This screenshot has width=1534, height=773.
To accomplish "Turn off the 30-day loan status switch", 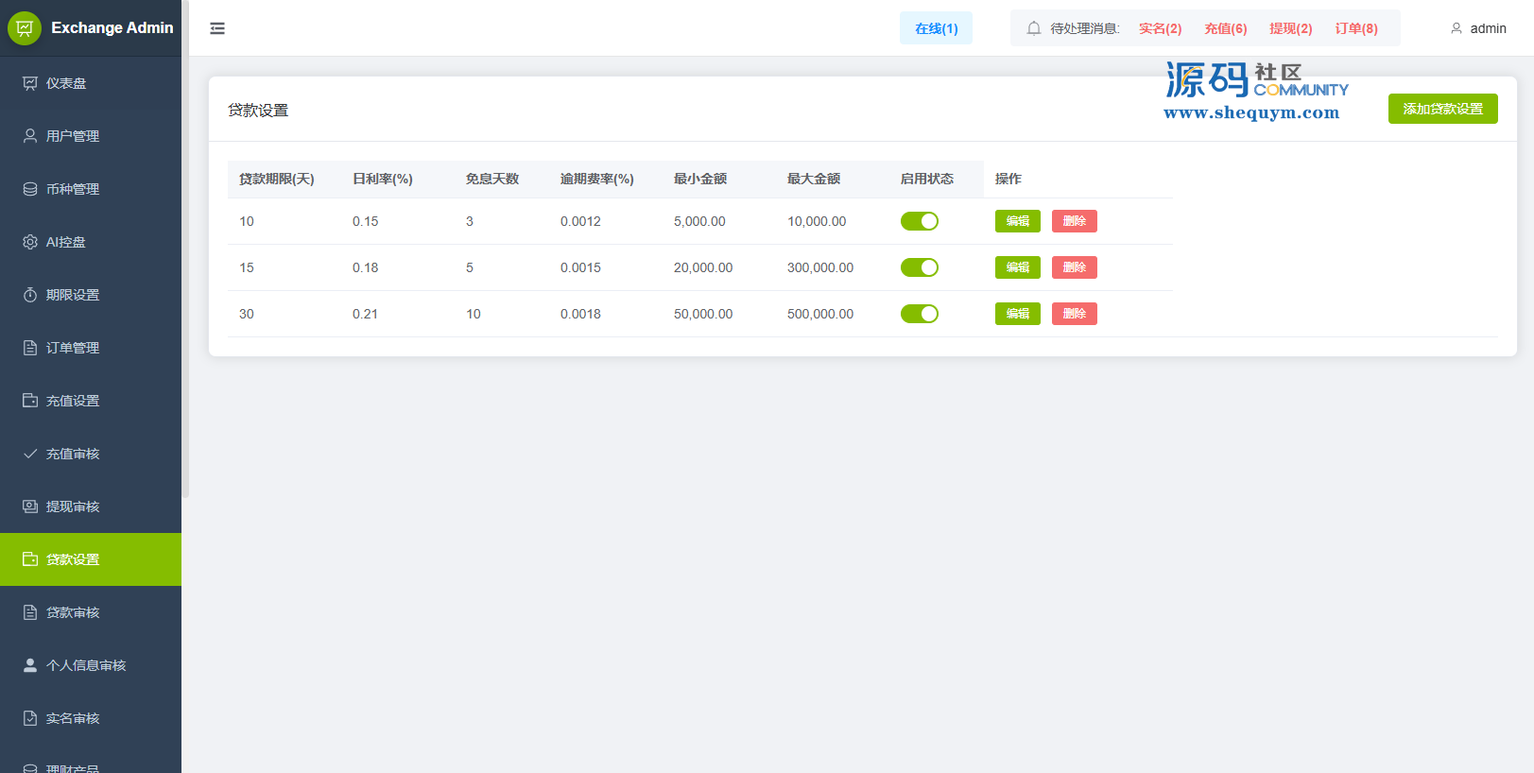I will click(x=920, y=314).
